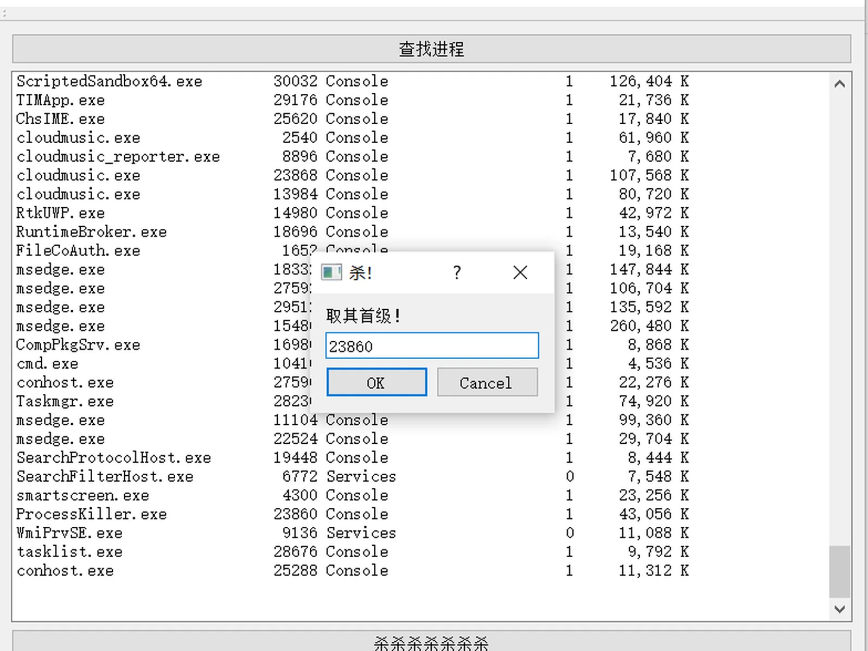Select msedge.exe with PID 11104
Screen dimensions: 868x651
coord(353,420)
